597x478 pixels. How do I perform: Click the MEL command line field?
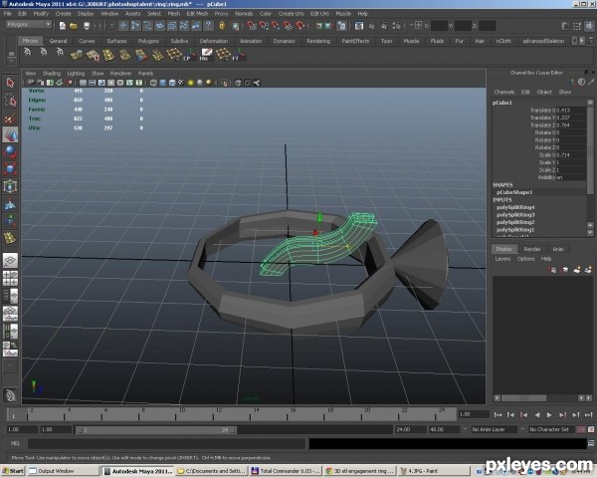[166, 443]
